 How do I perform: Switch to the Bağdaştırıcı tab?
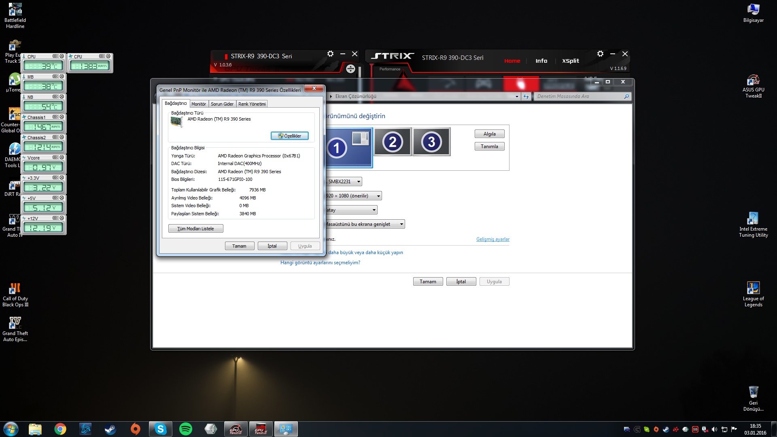[176, 104]
